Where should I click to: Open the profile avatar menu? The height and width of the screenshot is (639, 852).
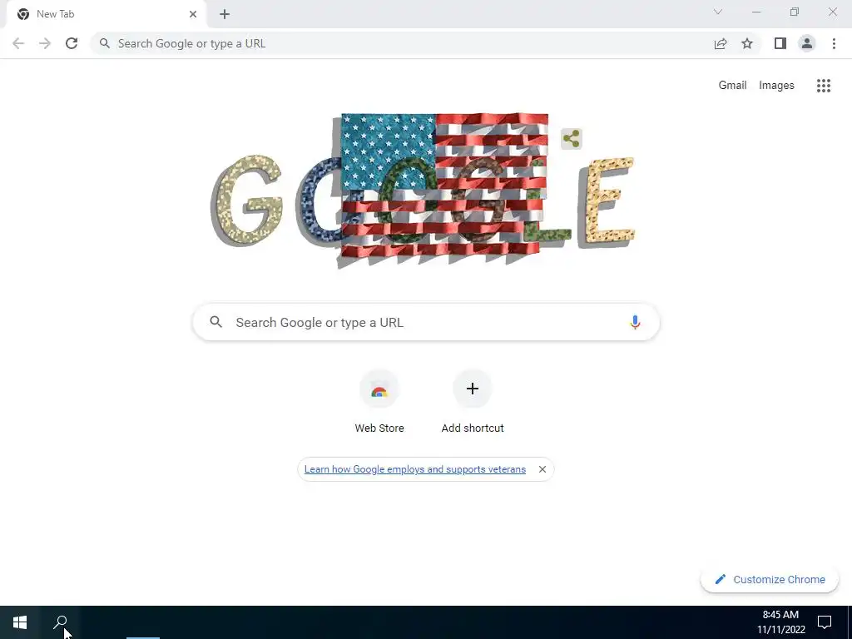(x=807, y=43)
